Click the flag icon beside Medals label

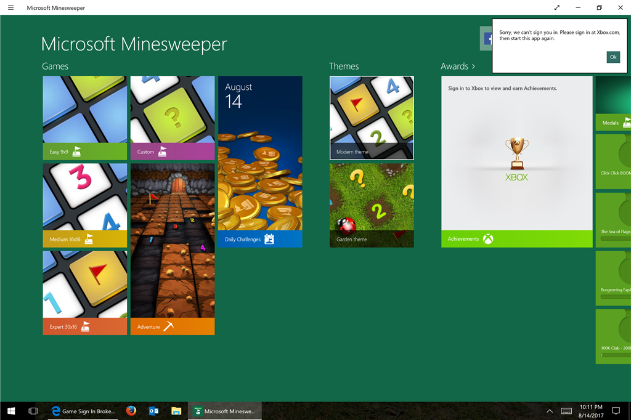click(x=626, y=123)
